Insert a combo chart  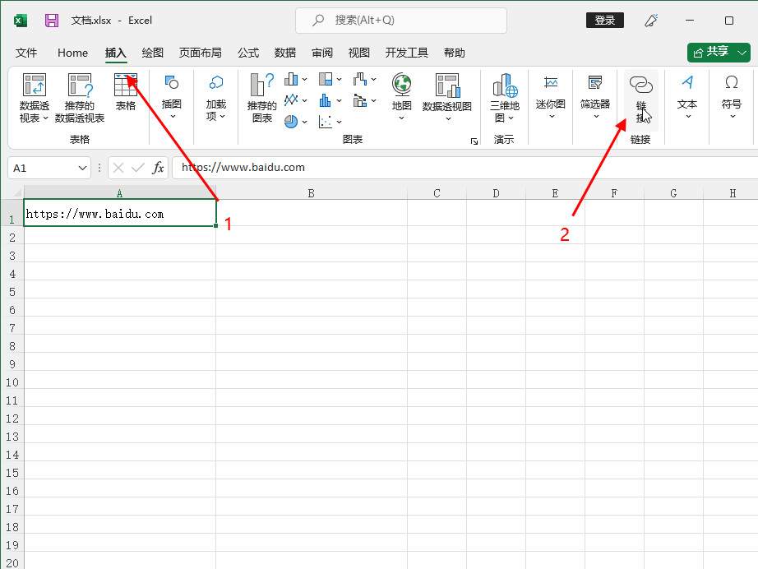pos(360,100)
